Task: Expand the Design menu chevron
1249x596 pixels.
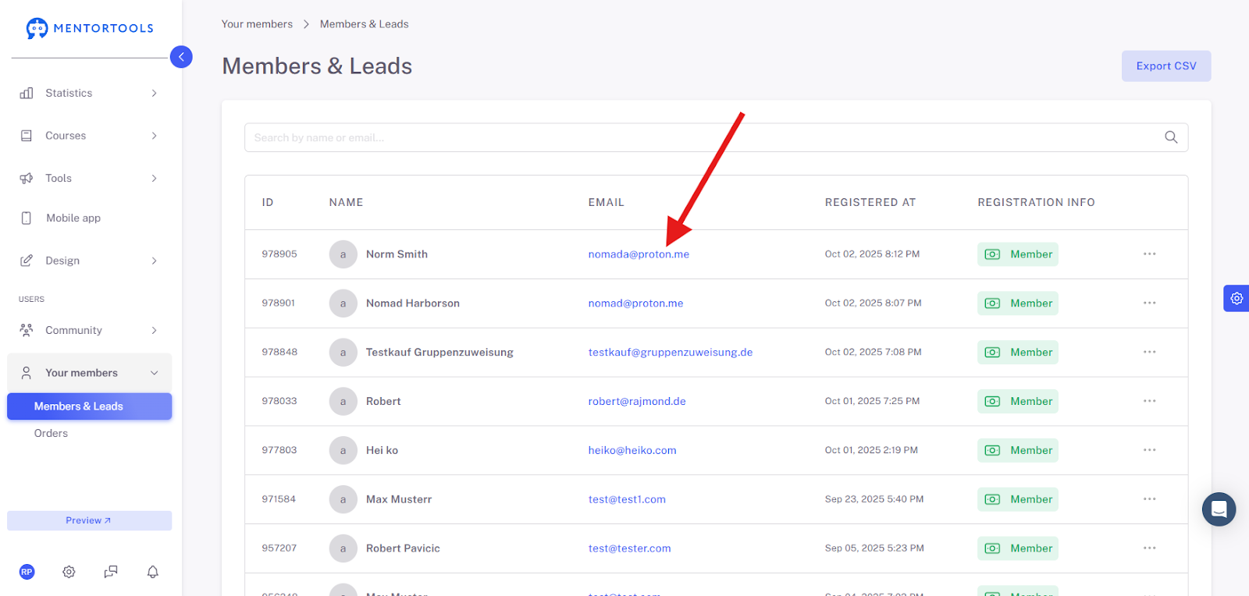Action: (x=155, y=261)
